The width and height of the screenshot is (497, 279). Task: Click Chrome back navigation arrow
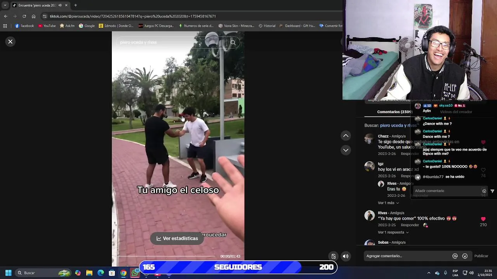(5, 16)
